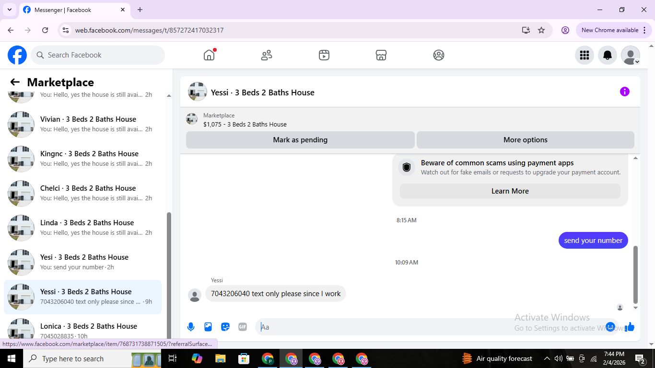Click the message '7043206040 text only please'
This screenshot has width=655, height=368.
click(x=276, y=294)
